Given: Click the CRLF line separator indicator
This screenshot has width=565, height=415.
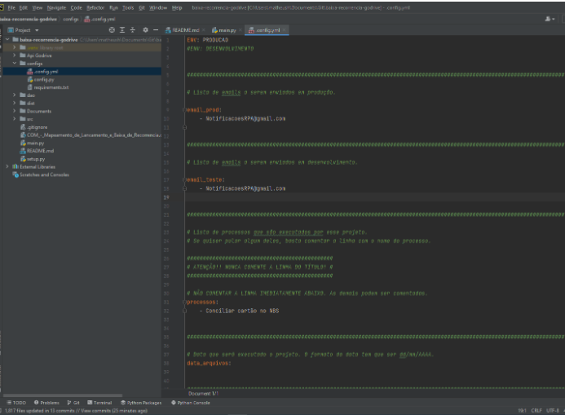Looking at the screenshot, I should 536,410.
